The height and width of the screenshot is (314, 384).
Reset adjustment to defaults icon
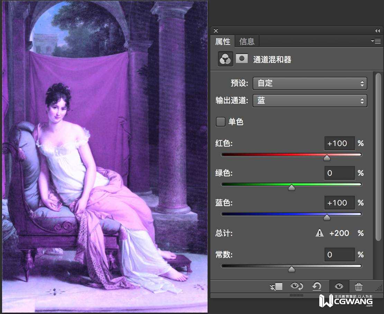(x=317, y=286)
